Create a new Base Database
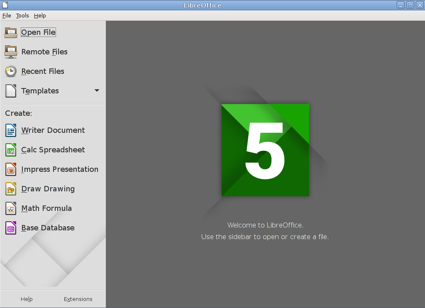The height and width of the screenshot is (308, 425). point(48,228)
